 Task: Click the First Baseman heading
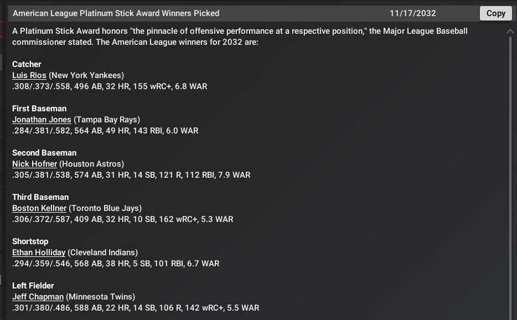[x=39, y=109]
